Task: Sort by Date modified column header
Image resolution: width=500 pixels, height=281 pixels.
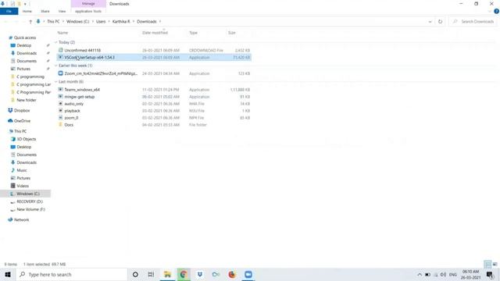Action: [155, 33]
